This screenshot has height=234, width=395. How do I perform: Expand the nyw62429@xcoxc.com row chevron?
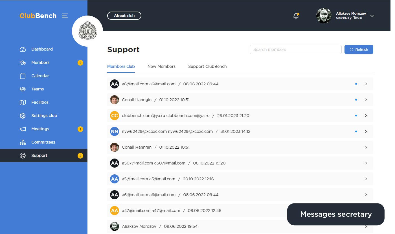pyautogui.click(x=366, y=131)
